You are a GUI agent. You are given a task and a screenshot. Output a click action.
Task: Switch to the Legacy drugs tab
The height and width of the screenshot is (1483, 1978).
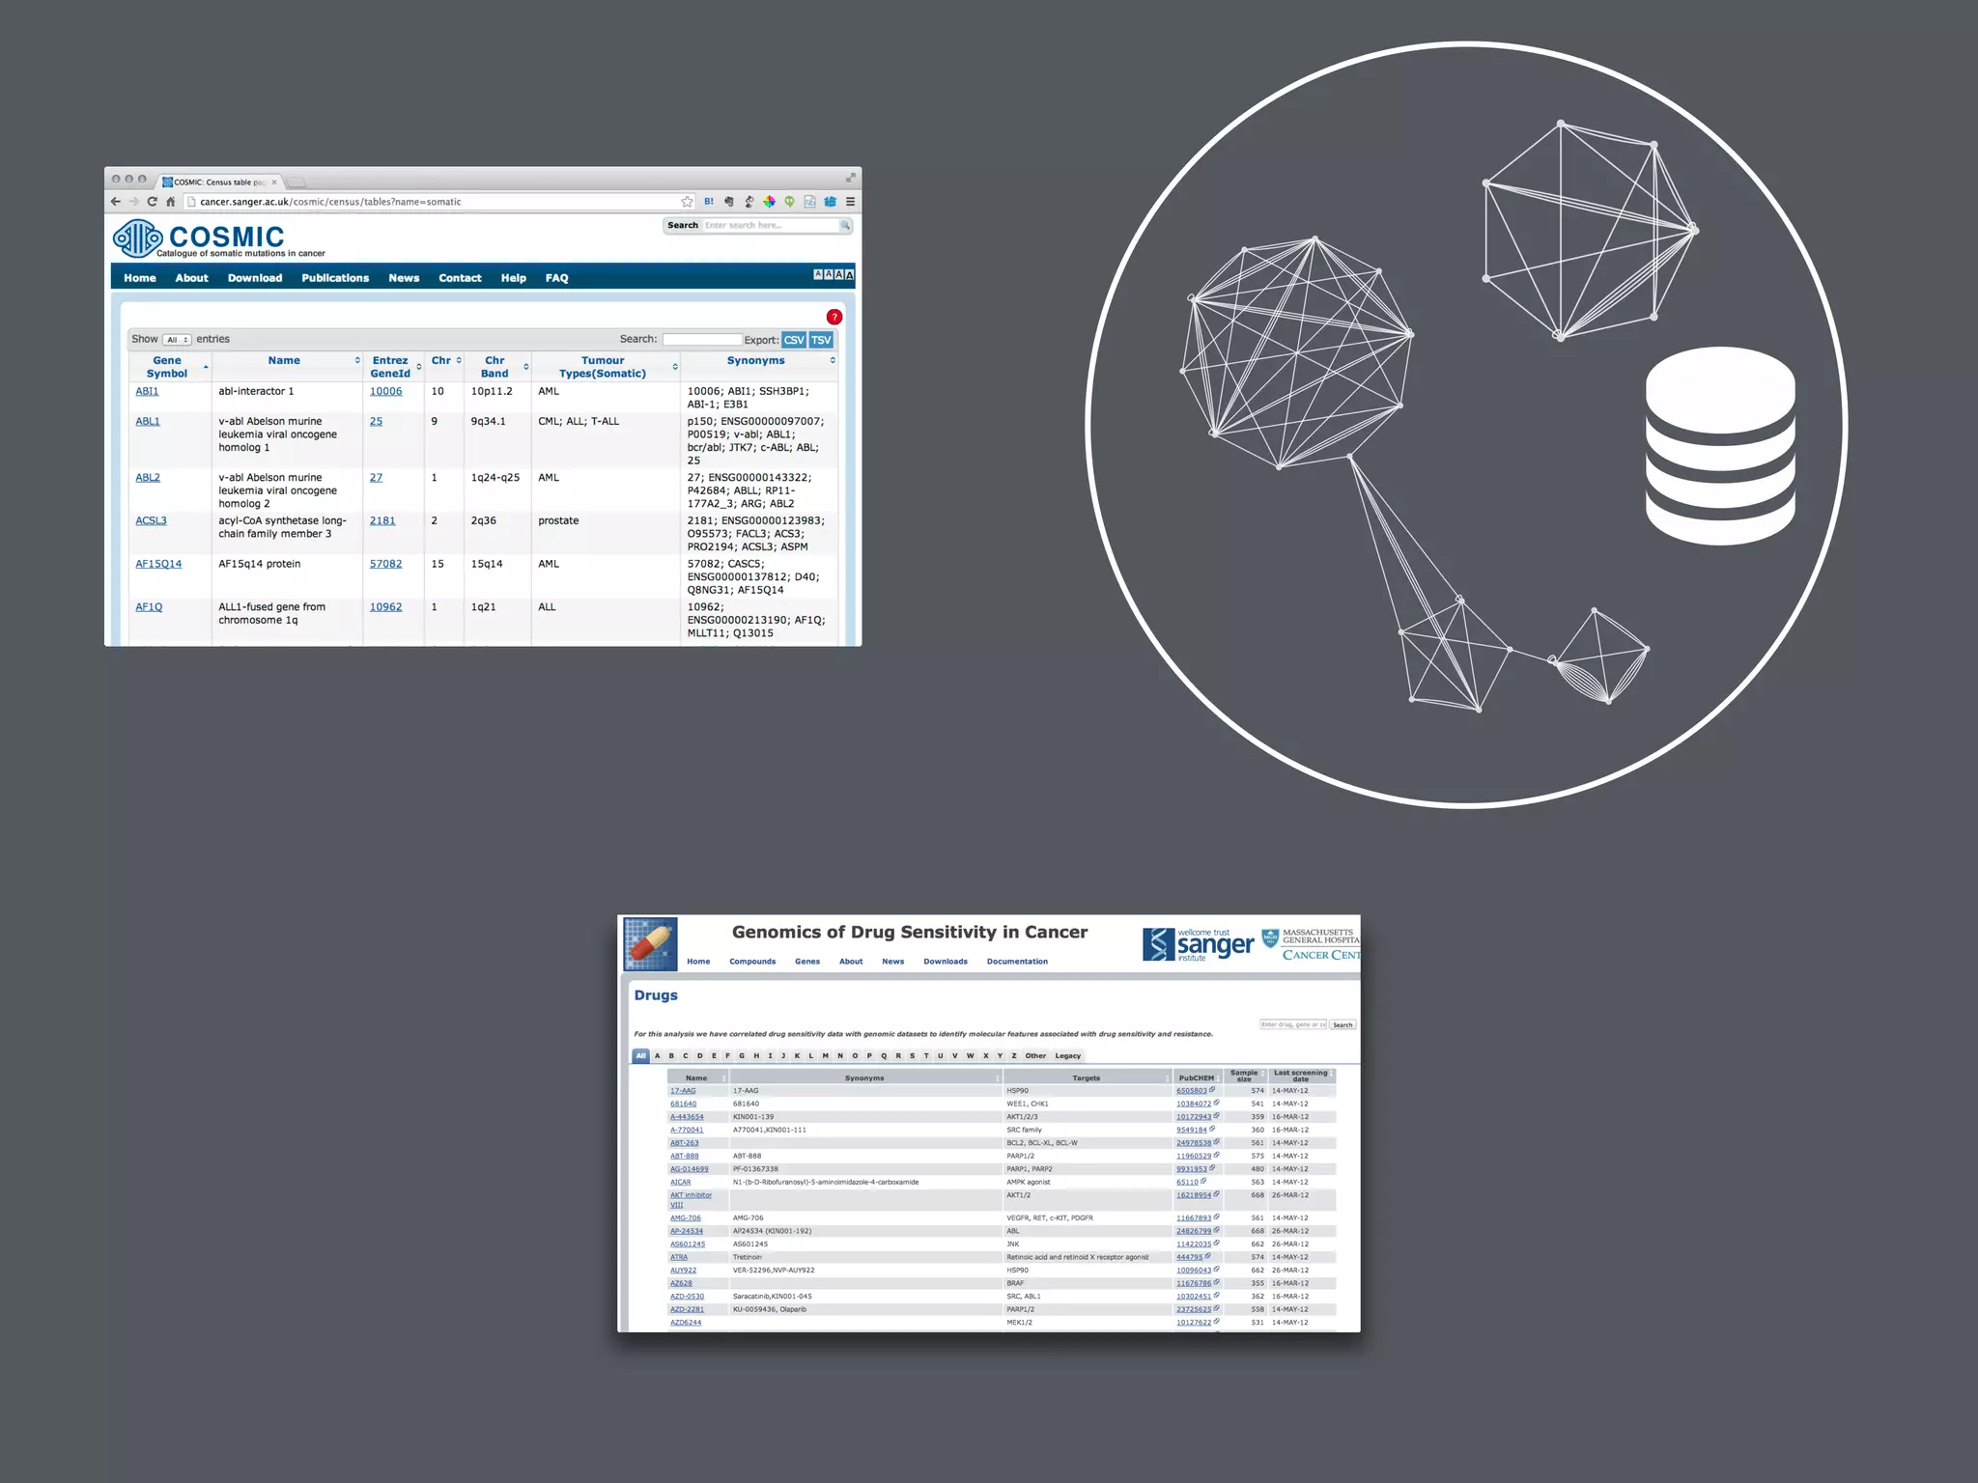click(1067, 1056)
